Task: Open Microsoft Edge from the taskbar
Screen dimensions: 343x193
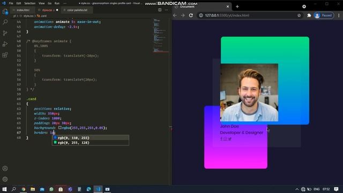Action: tap(88, 189)
